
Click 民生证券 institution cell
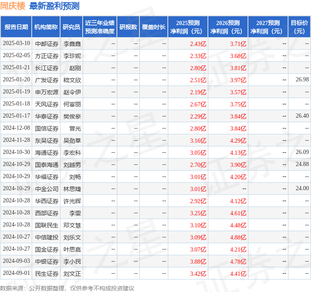[x=47, y=274]
